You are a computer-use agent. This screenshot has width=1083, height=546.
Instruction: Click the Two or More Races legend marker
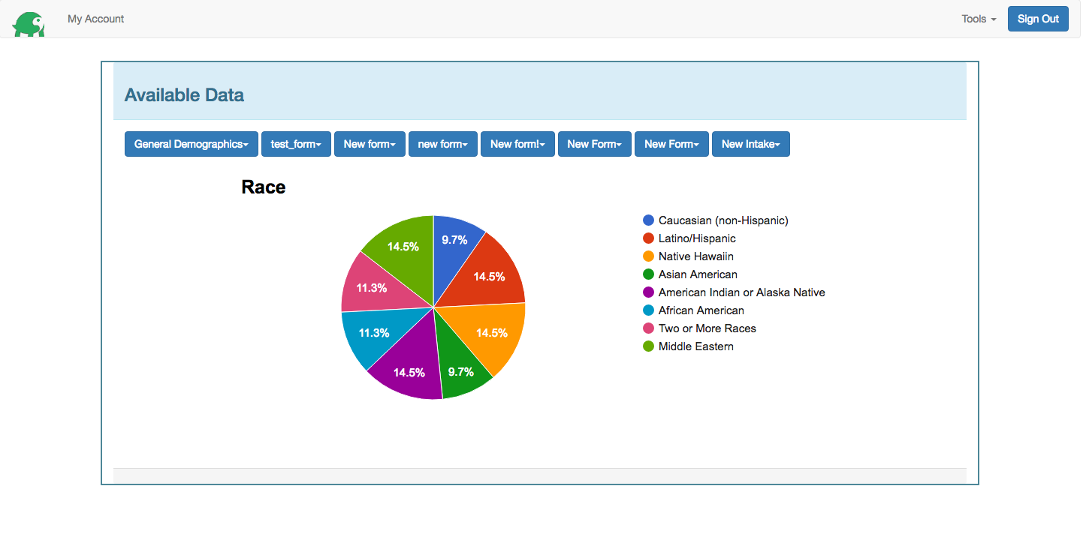click(648, 328)
